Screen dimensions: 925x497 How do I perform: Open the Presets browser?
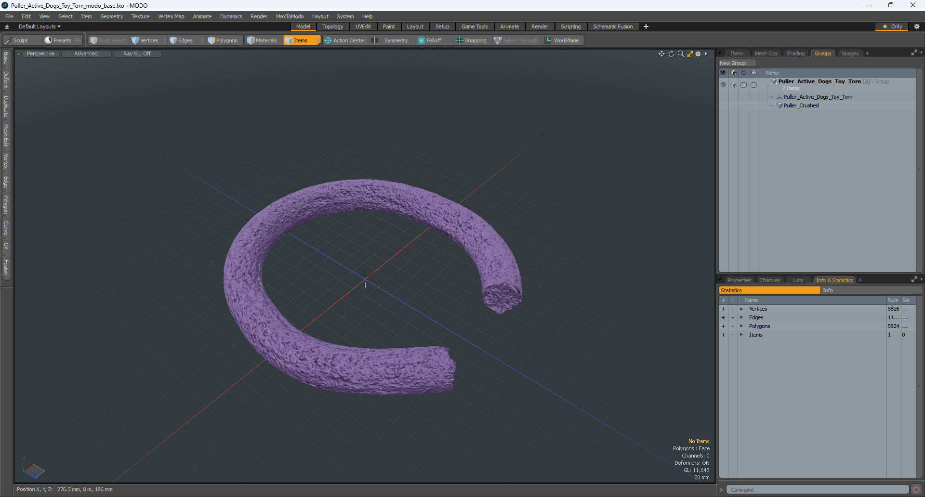(x=62, y=40)
